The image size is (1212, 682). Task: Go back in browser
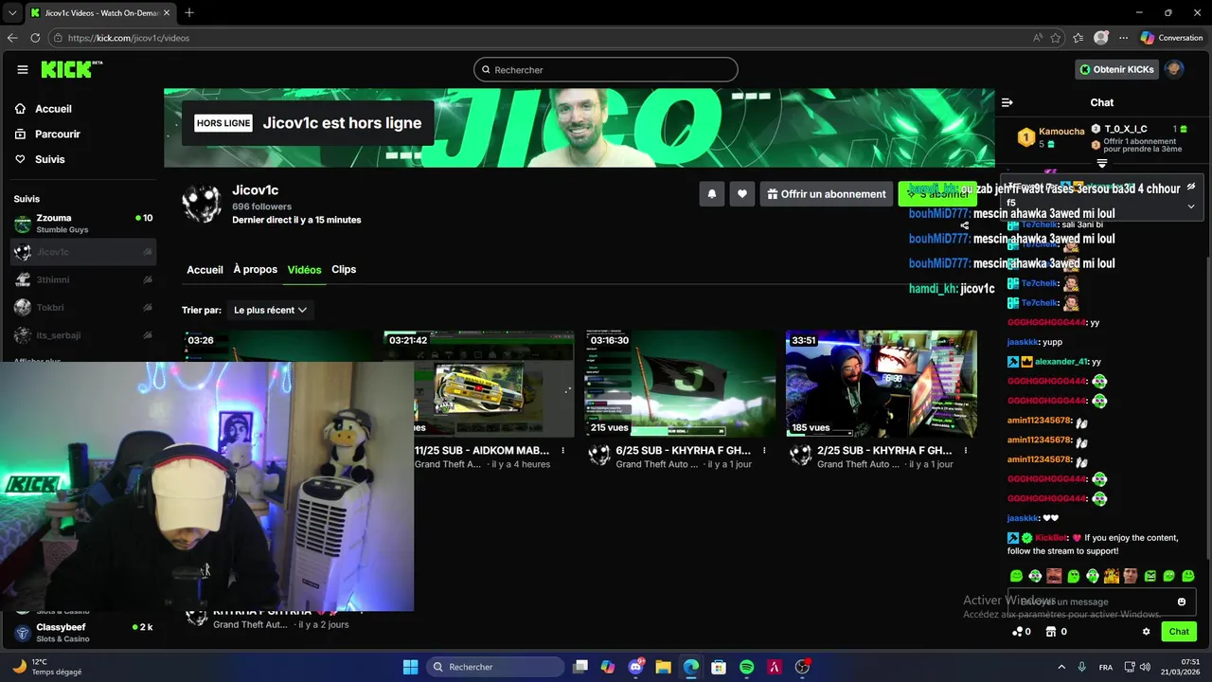tap(12, 38)
